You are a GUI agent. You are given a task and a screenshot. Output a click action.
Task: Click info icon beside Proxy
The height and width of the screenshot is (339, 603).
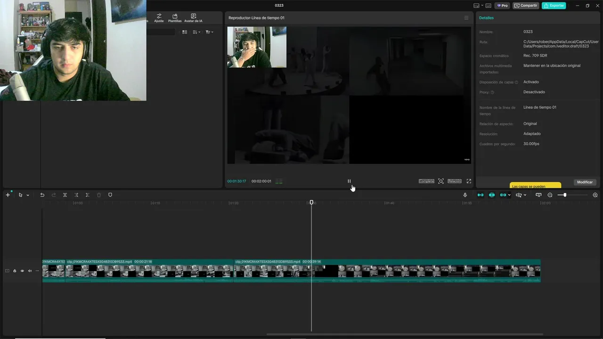[x=492, y=92]
